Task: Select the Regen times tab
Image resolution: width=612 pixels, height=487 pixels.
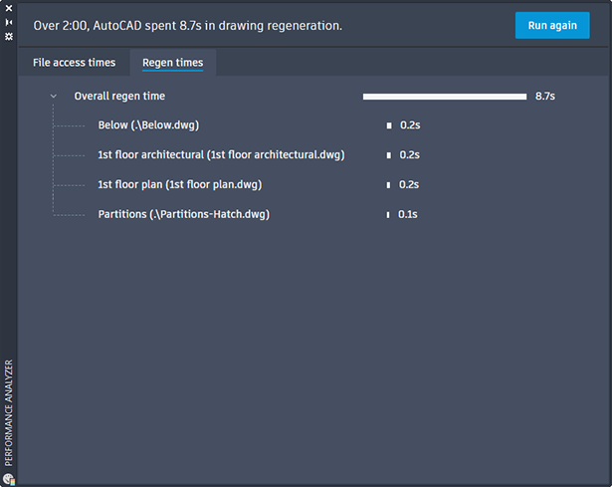Action: (x=172, y=63)
